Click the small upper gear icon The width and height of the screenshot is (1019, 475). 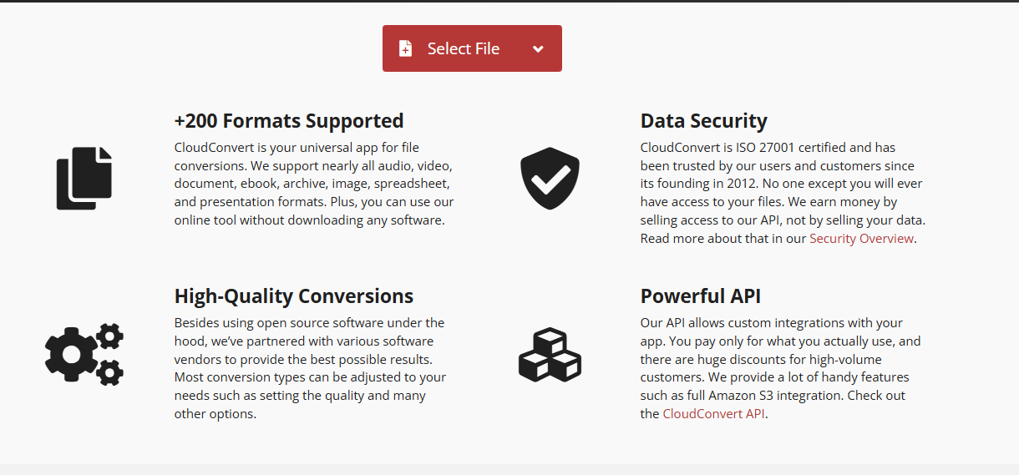click(x=109, y=336)
